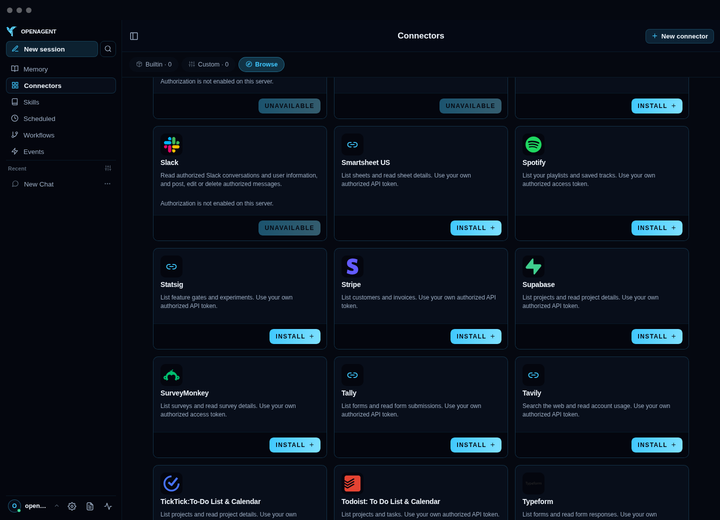The height and width of the screenshot is (520, 720).
Task: Install the Spotify connector
Action: coord(657,228)
